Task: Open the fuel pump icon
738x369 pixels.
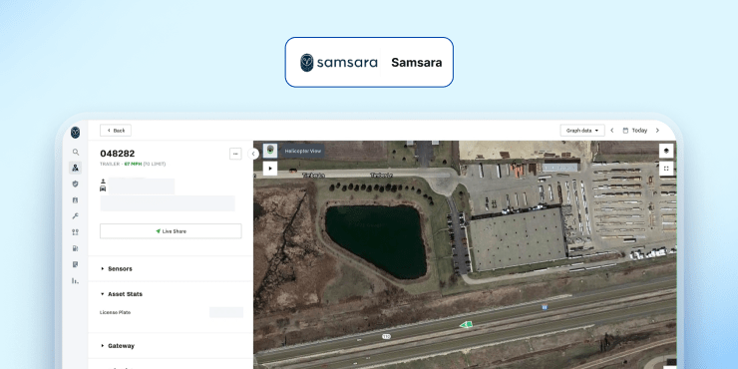Action: pyautogui.click(x=76, y=248)
